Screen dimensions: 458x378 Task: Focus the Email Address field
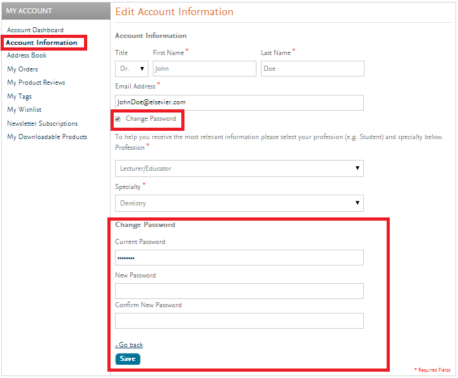coord(239,102)
